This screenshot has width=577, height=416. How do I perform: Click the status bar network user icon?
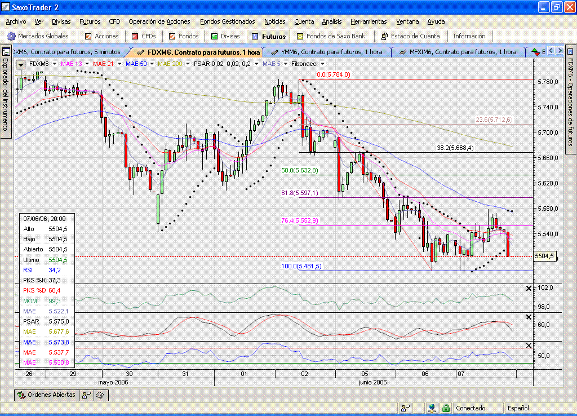432,408
